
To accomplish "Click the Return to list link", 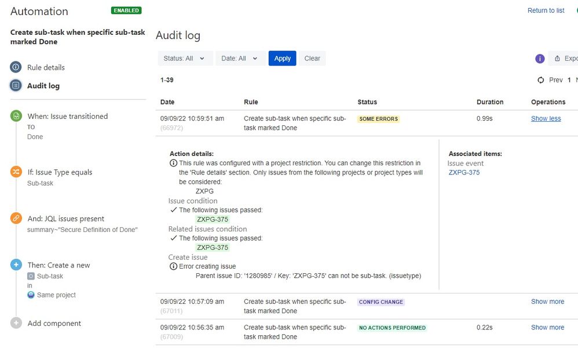I will tap(546, 10).
